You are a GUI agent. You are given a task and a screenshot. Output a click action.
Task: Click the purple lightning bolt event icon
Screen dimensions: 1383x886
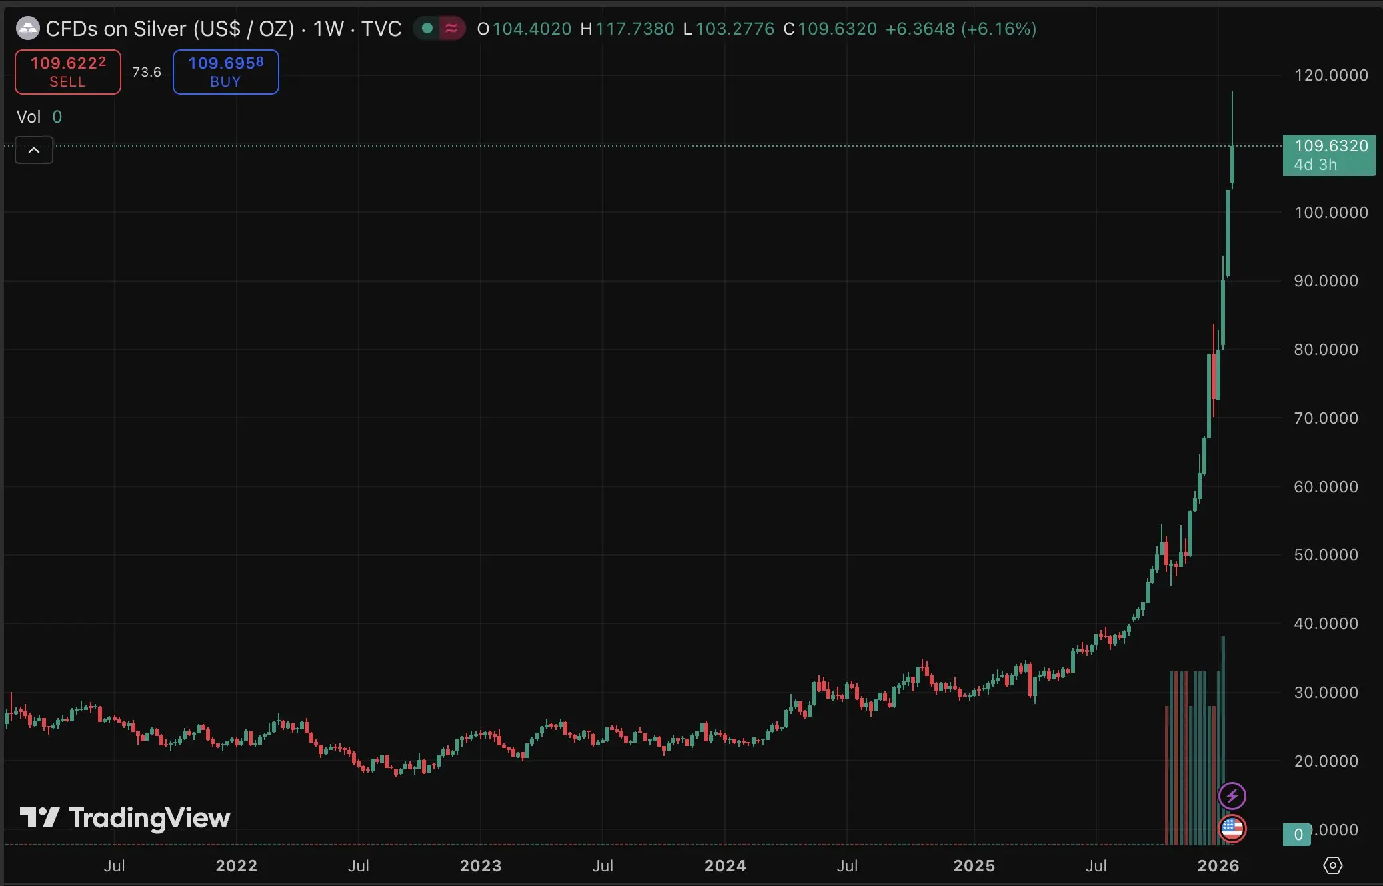(x=1232, y=795)
